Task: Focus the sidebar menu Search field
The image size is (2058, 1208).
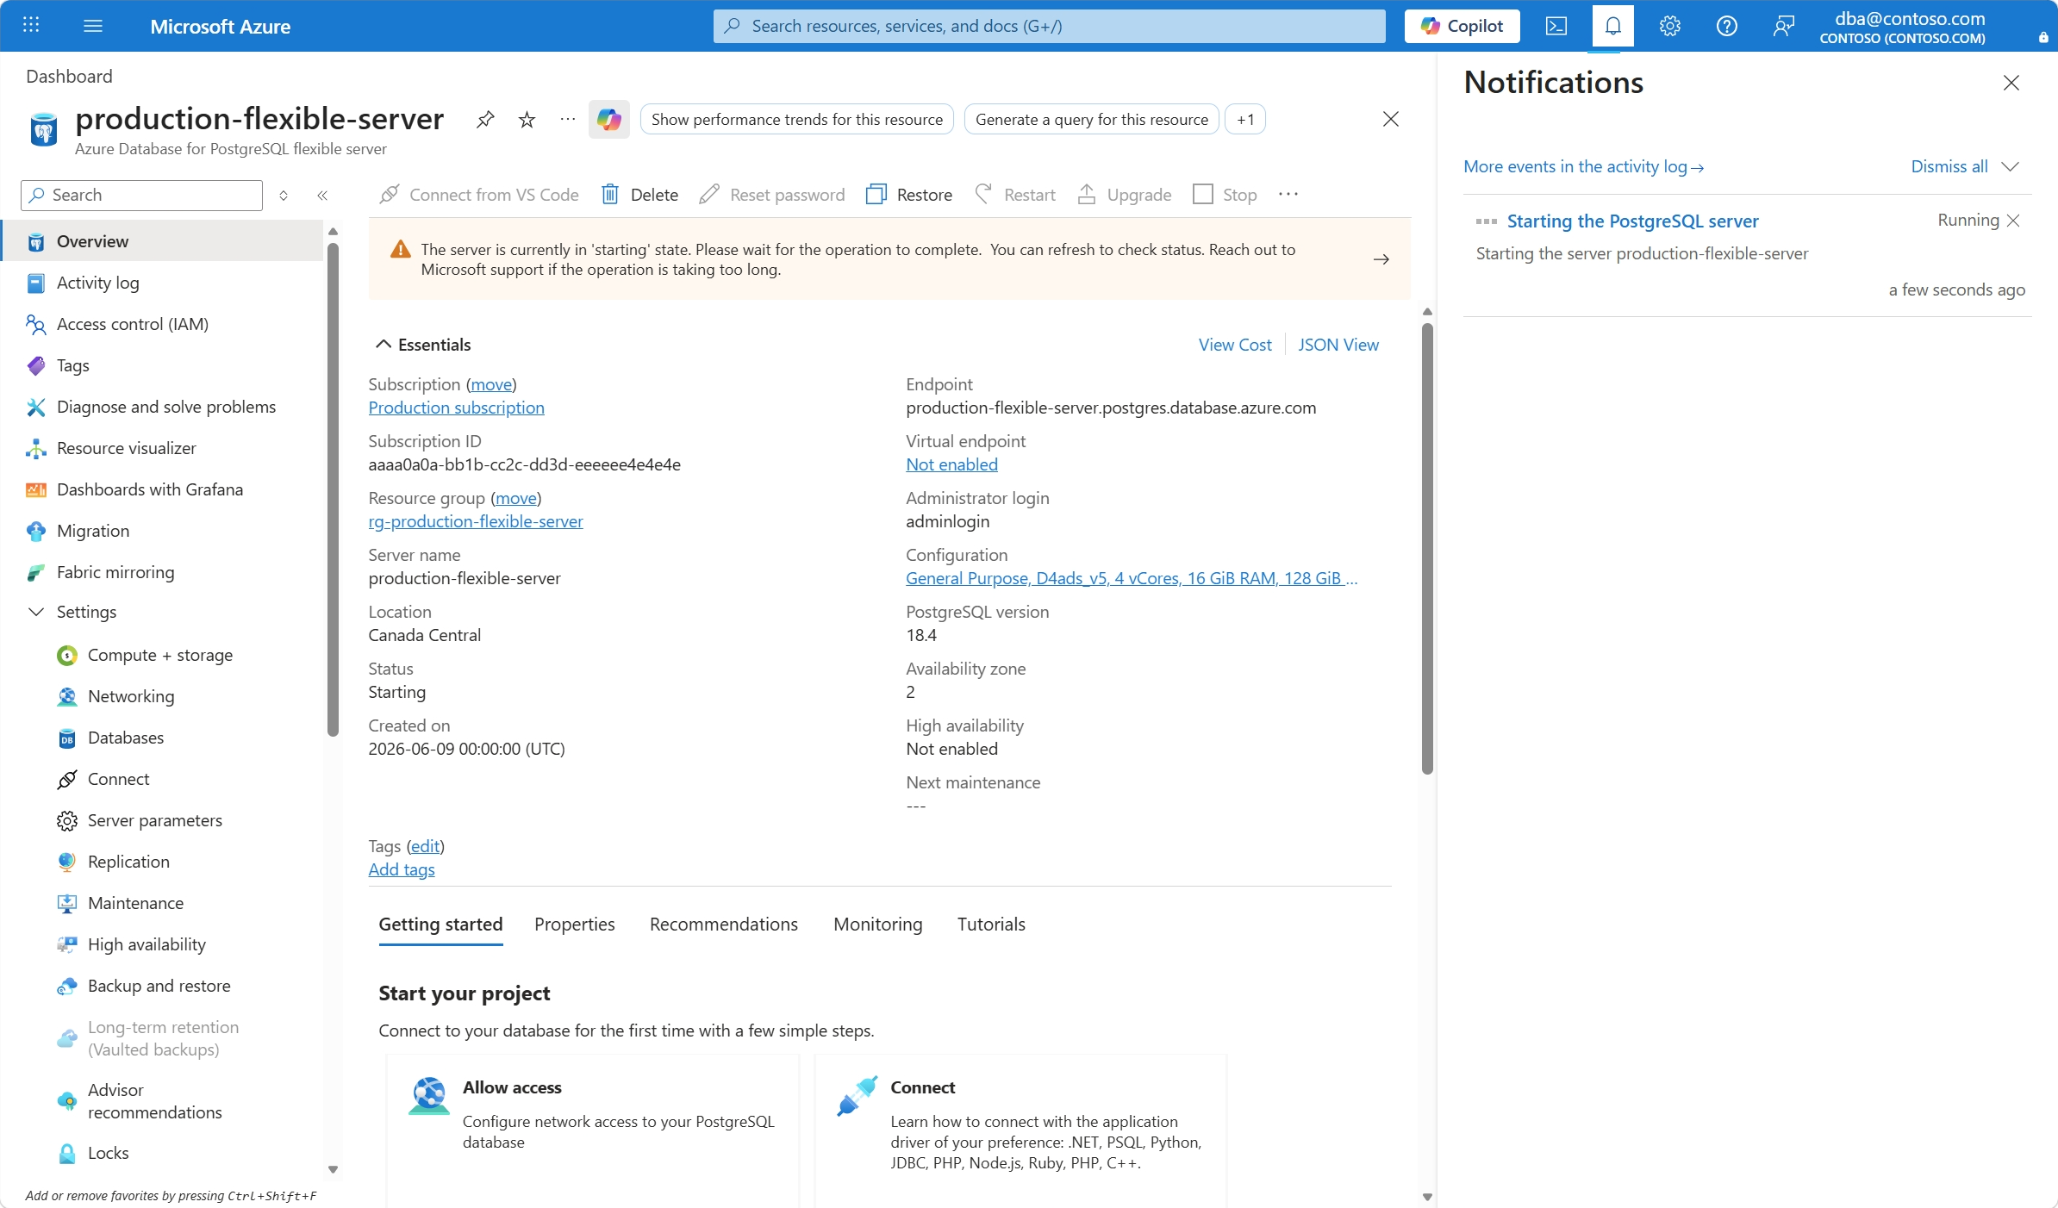Action: [x=142, y=196]
